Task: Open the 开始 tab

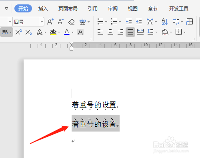Action: point(23,8)
